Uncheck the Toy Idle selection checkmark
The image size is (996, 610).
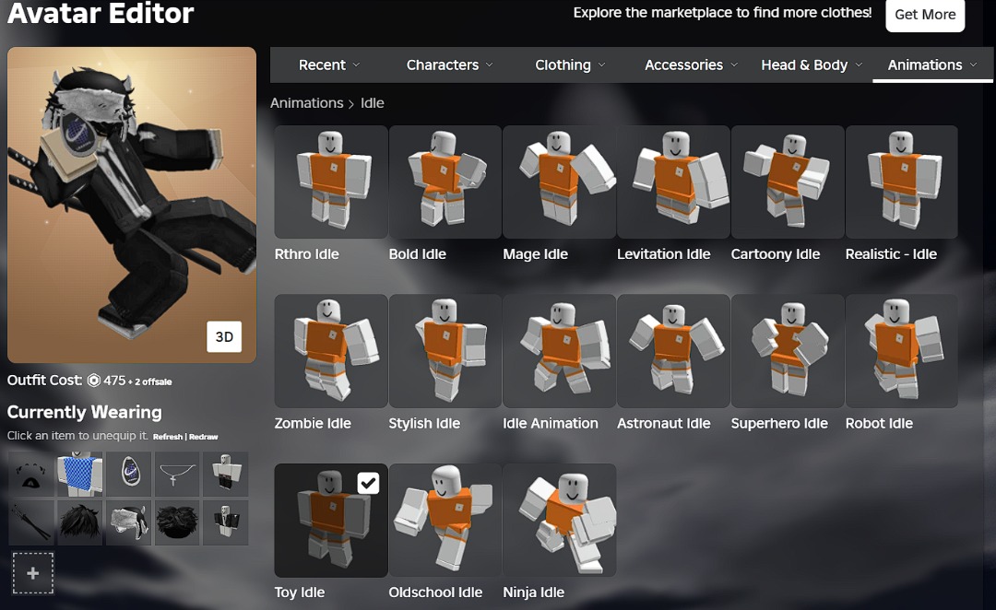tap(368, 482)
